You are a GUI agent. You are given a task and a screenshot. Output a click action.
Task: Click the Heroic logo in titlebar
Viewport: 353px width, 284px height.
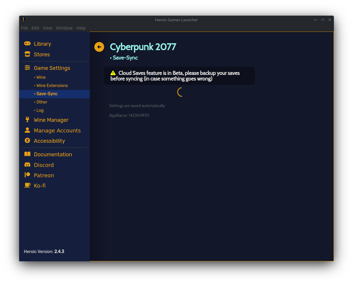23,19
